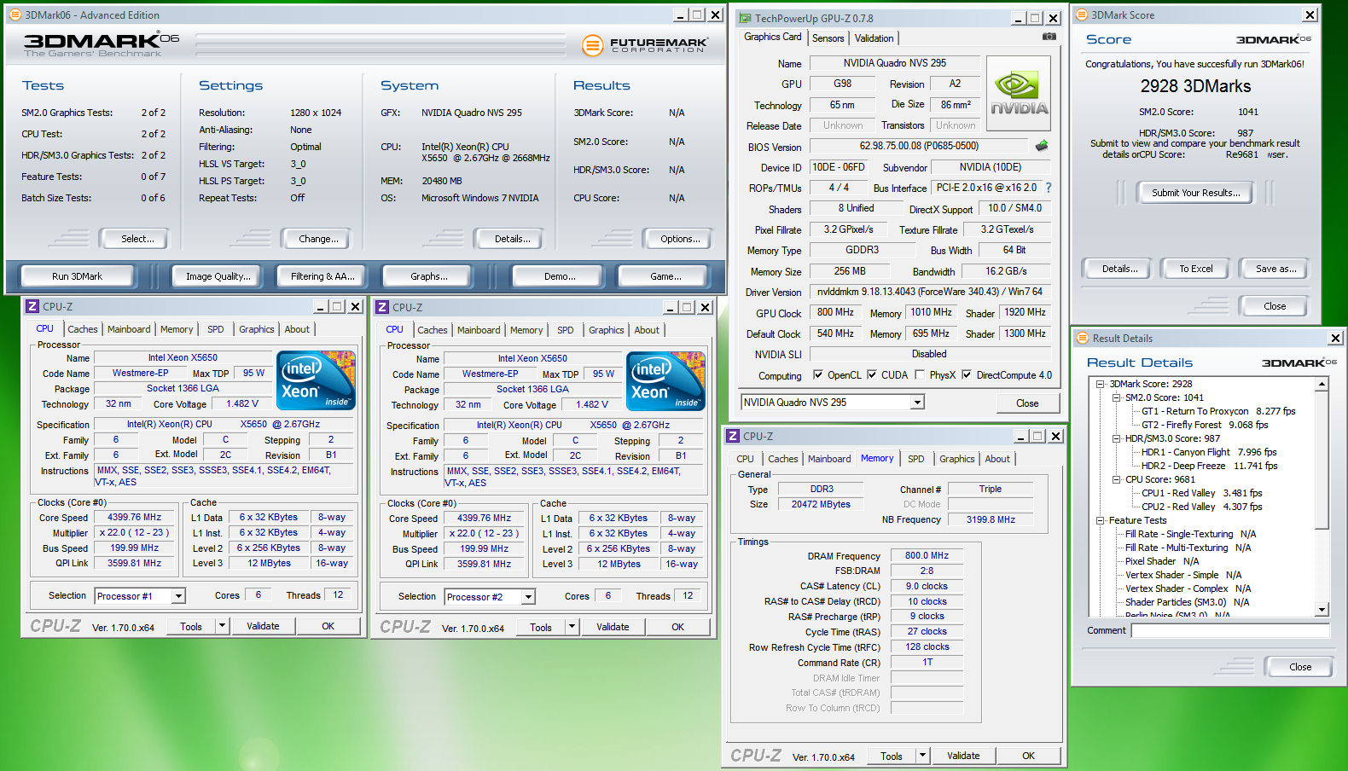Click the Intel Xeon logo in Processor #2 CPU-Z window
Image resolution: width=1348 pixels, height=771 pixels.
tap(666, 381)
